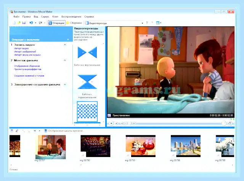Viewport: 244px width, 181px height.
Task: Select storyboard clip img 00796
Action: tap(186, 146)
